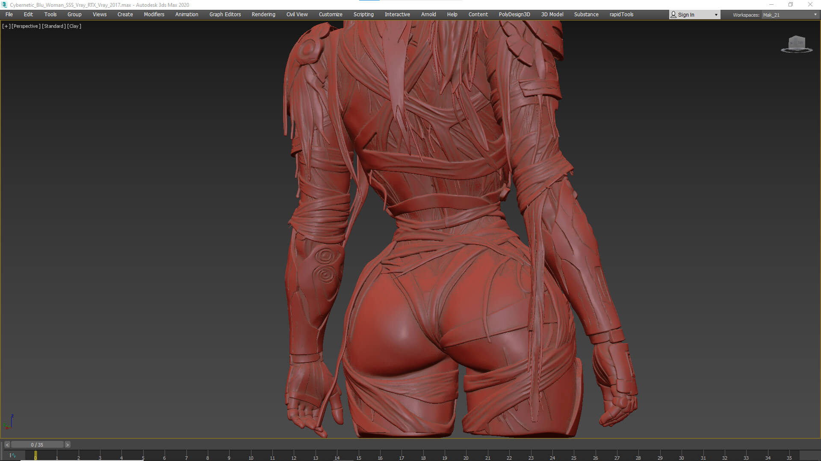This screenshot has width=821, height=461.
Task: Open the Workspaces Mak_21 dropdown
Action: pos(790,15)
